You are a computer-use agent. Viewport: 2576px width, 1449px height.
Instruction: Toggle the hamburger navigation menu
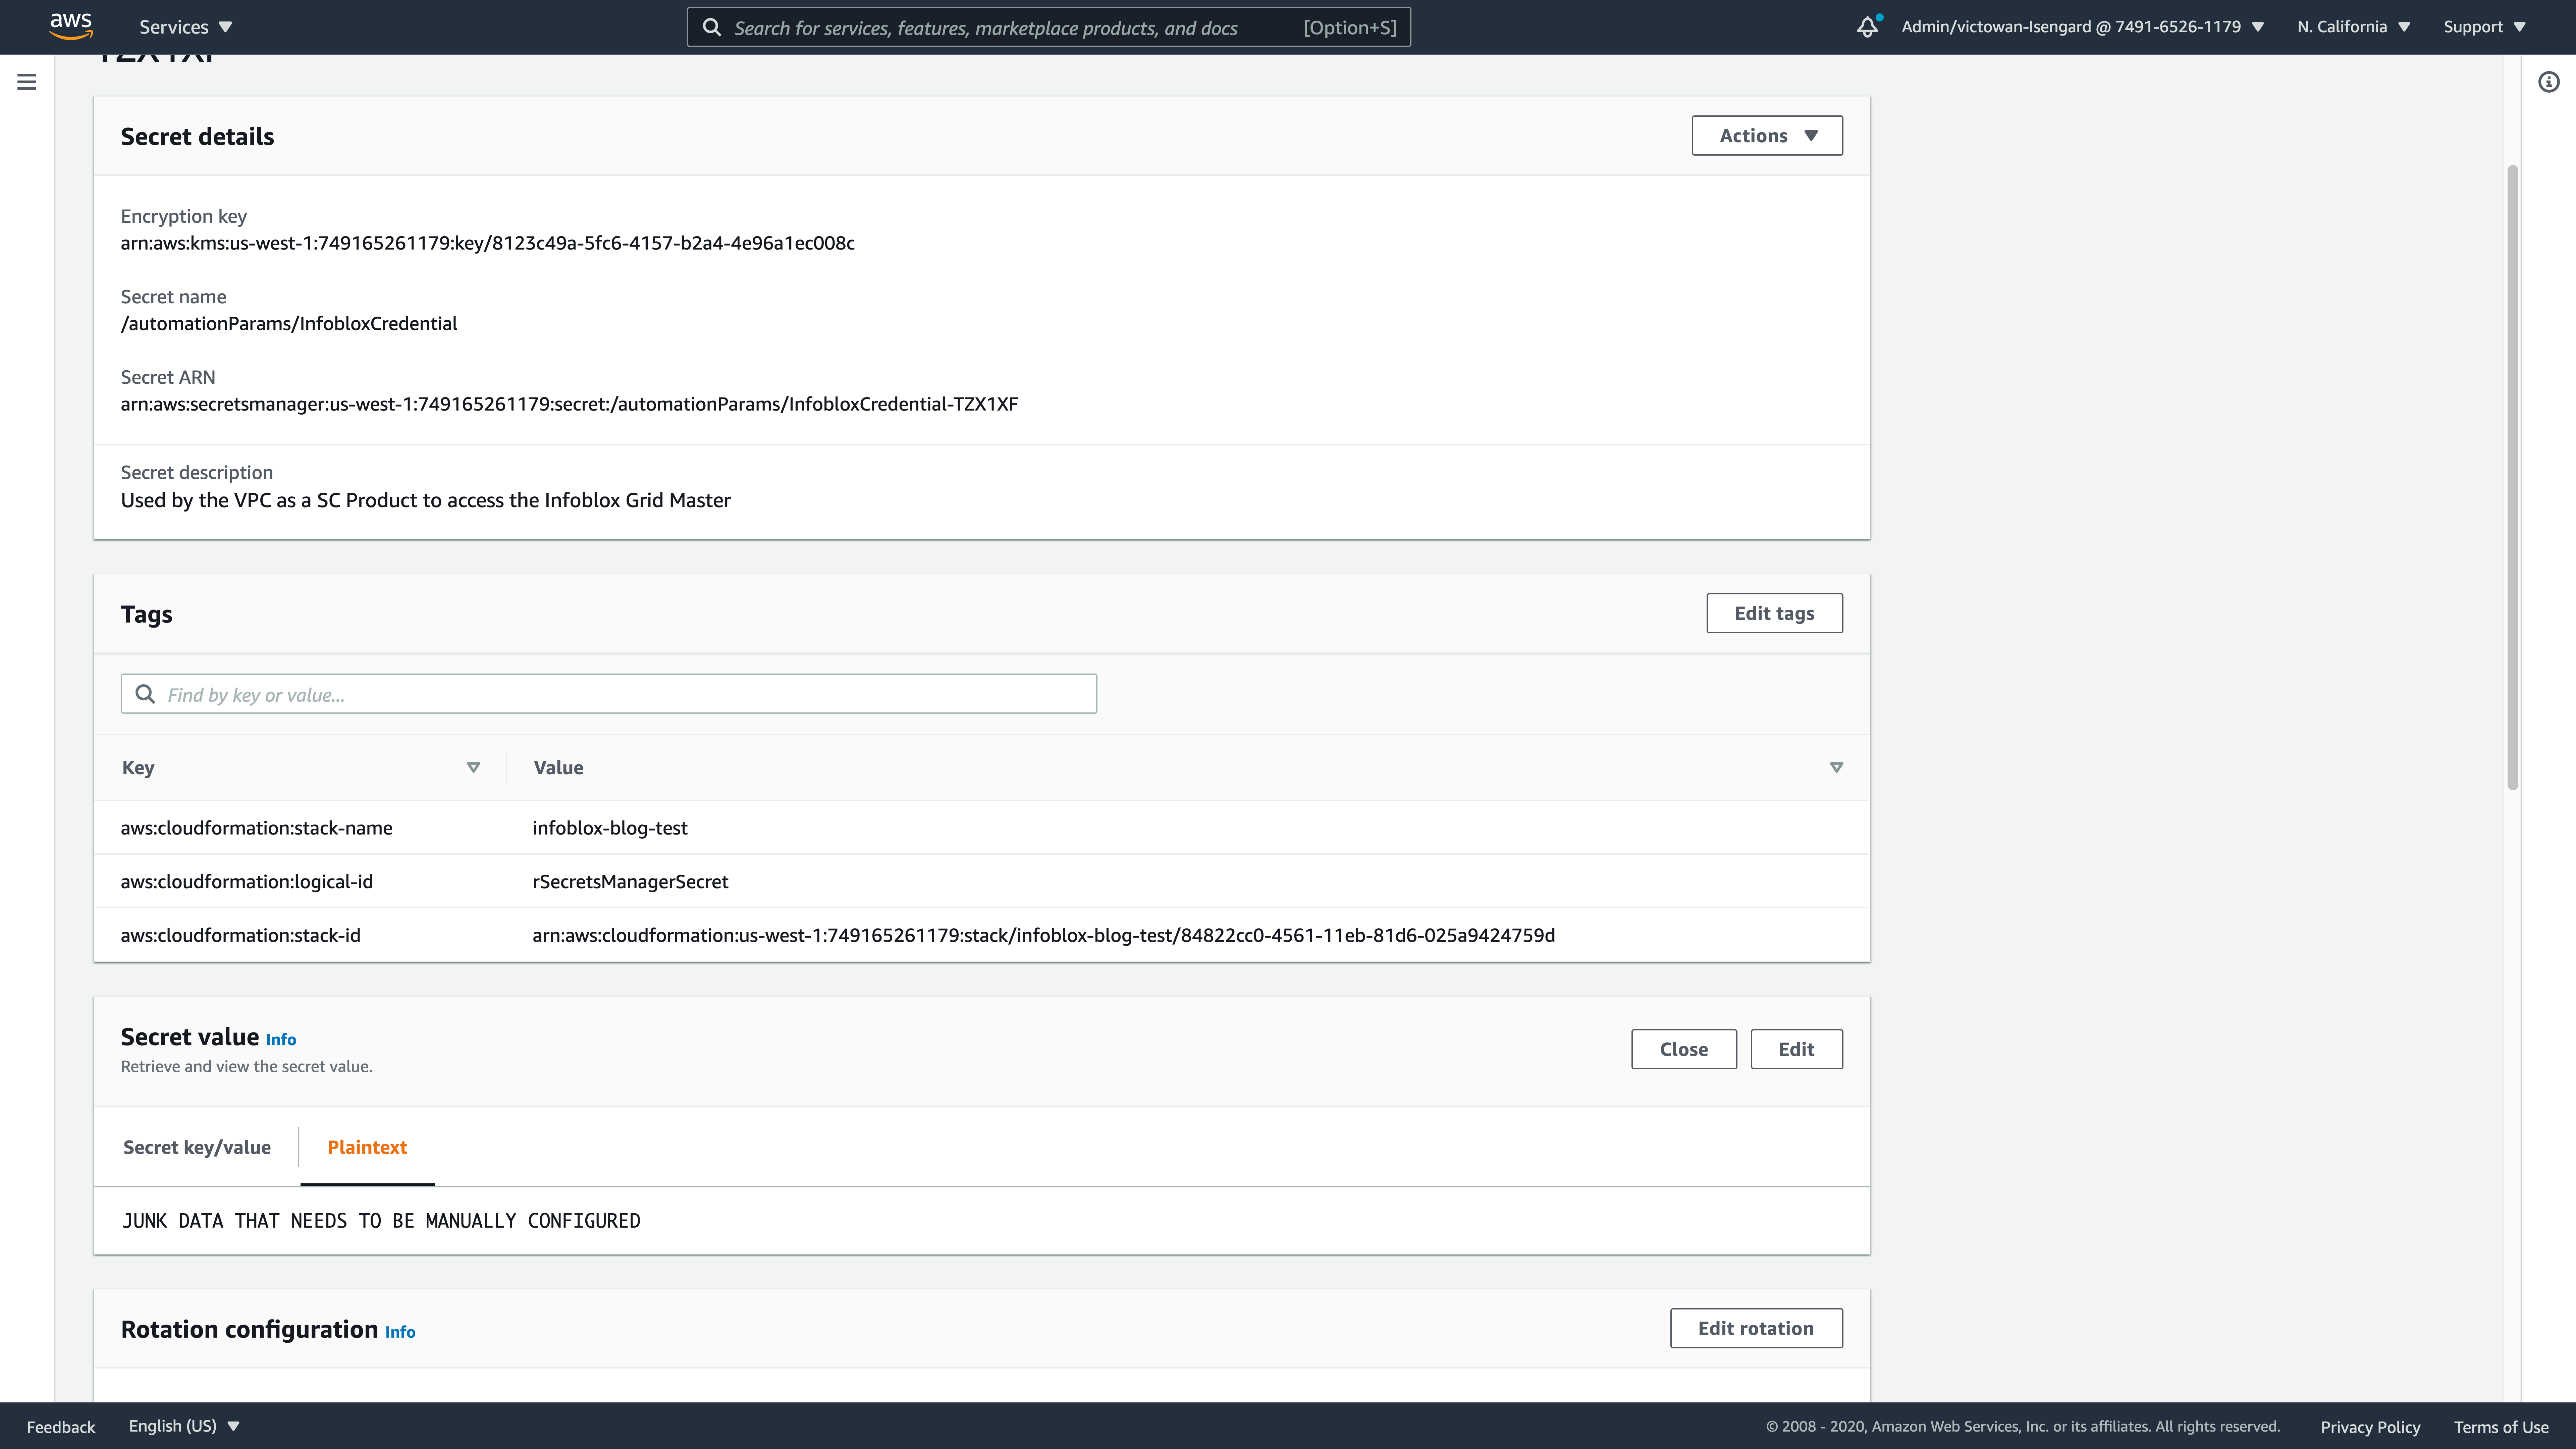point(27,82)
